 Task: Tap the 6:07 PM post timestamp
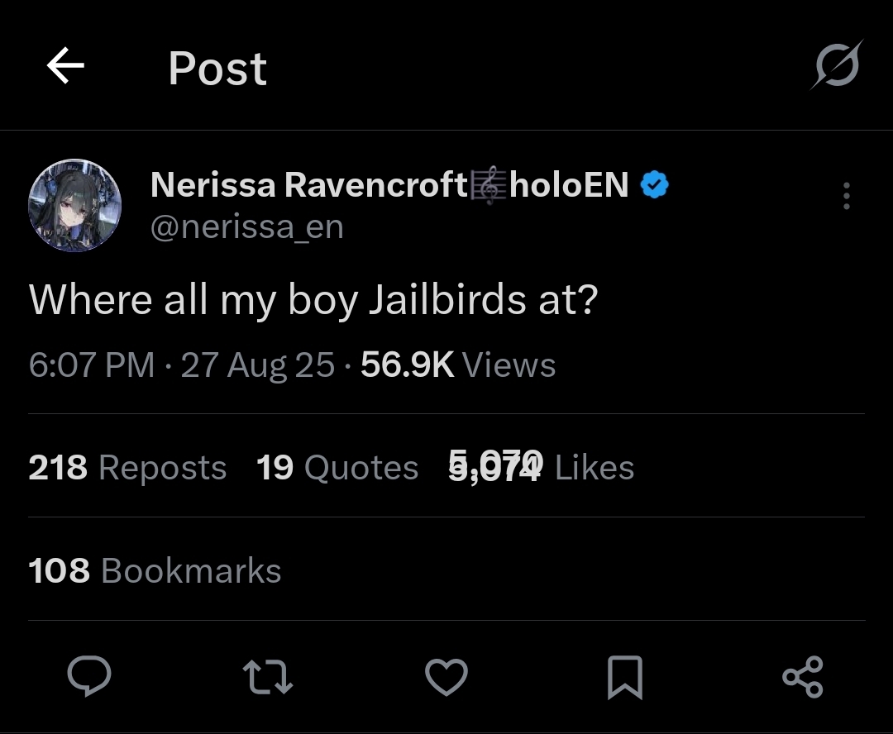[x=91, y=365]
